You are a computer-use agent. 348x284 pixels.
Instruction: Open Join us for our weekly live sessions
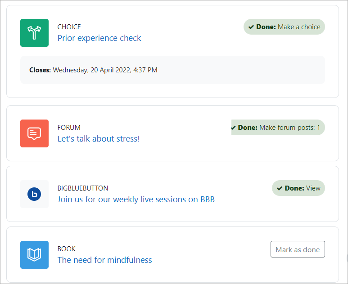136,200
